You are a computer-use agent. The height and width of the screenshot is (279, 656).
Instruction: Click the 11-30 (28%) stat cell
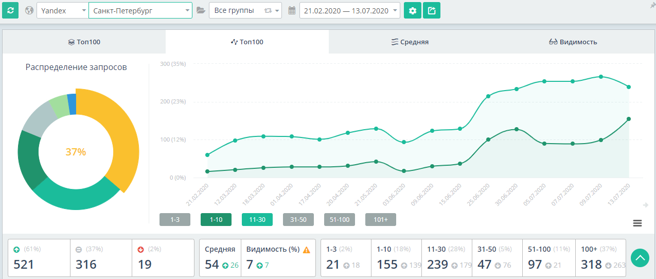447,258
